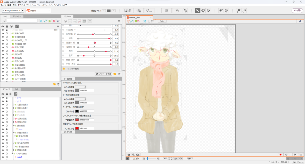Open the ウィンドウ menu
The height and width of the screenshot is (164, 305).
coord(57,5)
